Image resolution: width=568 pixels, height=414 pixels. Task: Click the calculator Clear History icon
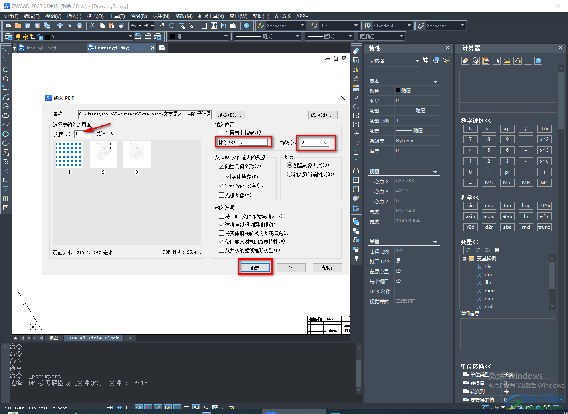click(476, 61)
